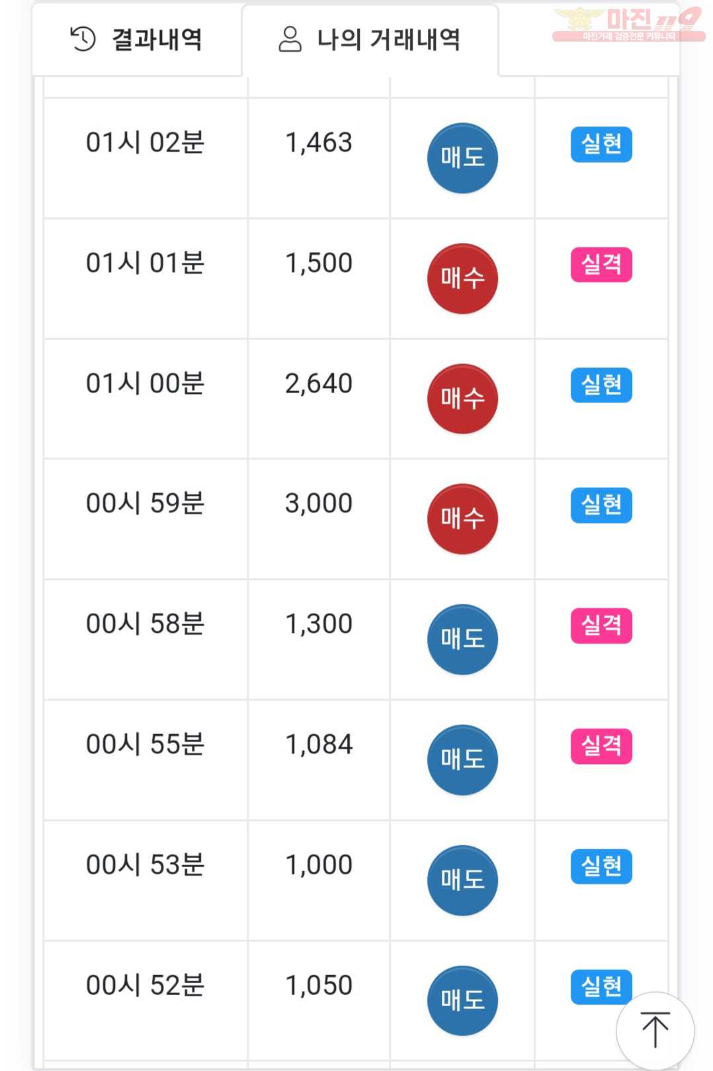This screenshot has width=713, height=1071.
Task: Click the 매도 circle for 00시 55분
Action: (x=462, y=760)
